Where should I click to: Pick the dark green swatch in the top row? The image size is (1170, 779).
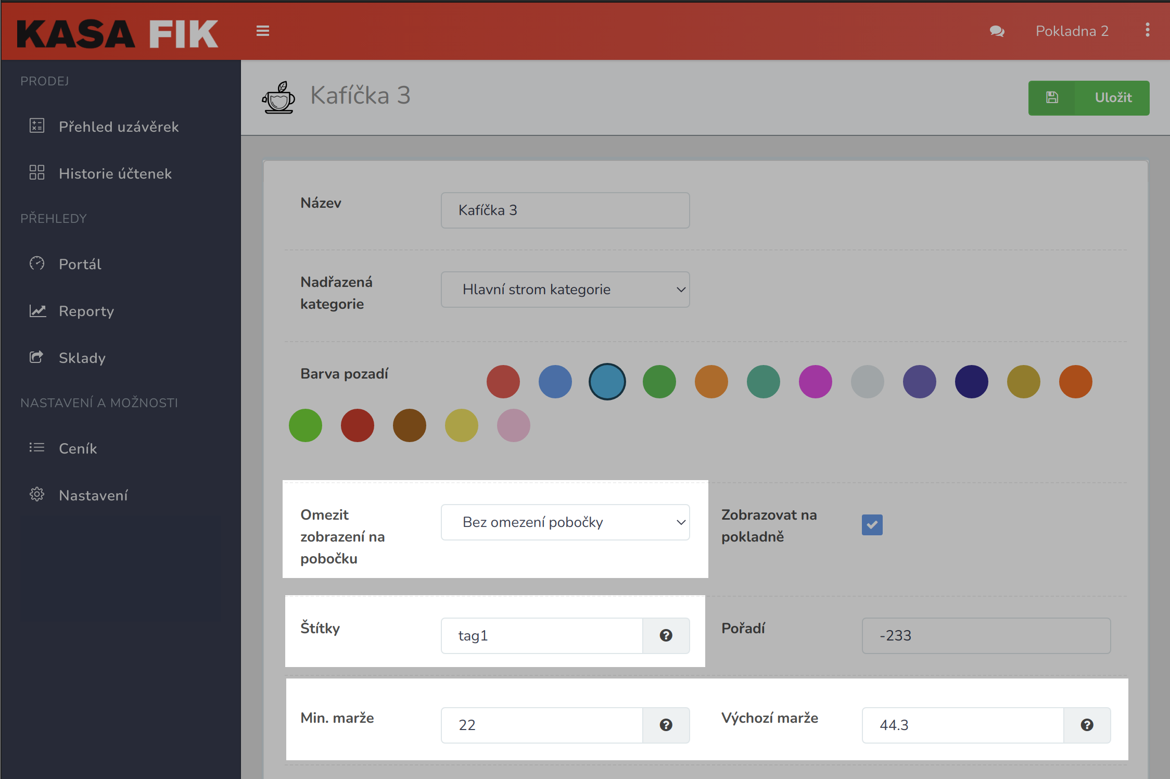click(659, 382)
